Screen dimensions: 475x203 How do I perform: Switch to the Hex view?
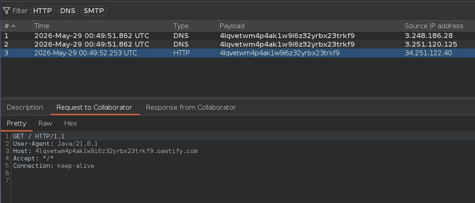[71, 123]
